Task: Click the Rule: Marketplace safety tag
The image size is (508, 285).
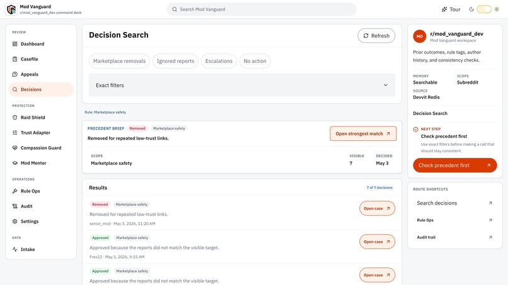Action: coord(105,112)
